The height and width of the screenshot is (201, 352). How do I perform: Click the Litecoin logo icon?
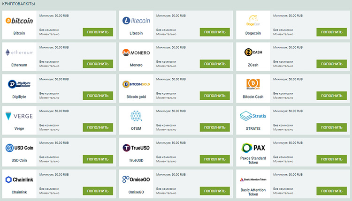(x=136, y=21)
